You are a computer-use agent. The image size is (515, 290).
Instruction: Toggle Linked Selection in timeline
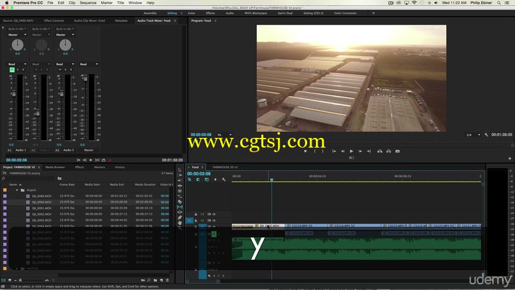[x=207, y=180]
